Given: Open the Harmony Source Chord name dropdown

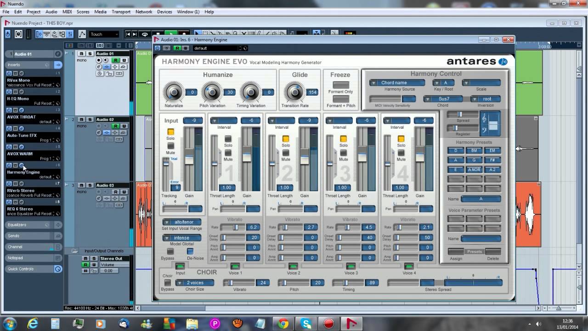Looking at the screenshot, I should [x=397, y=83].
